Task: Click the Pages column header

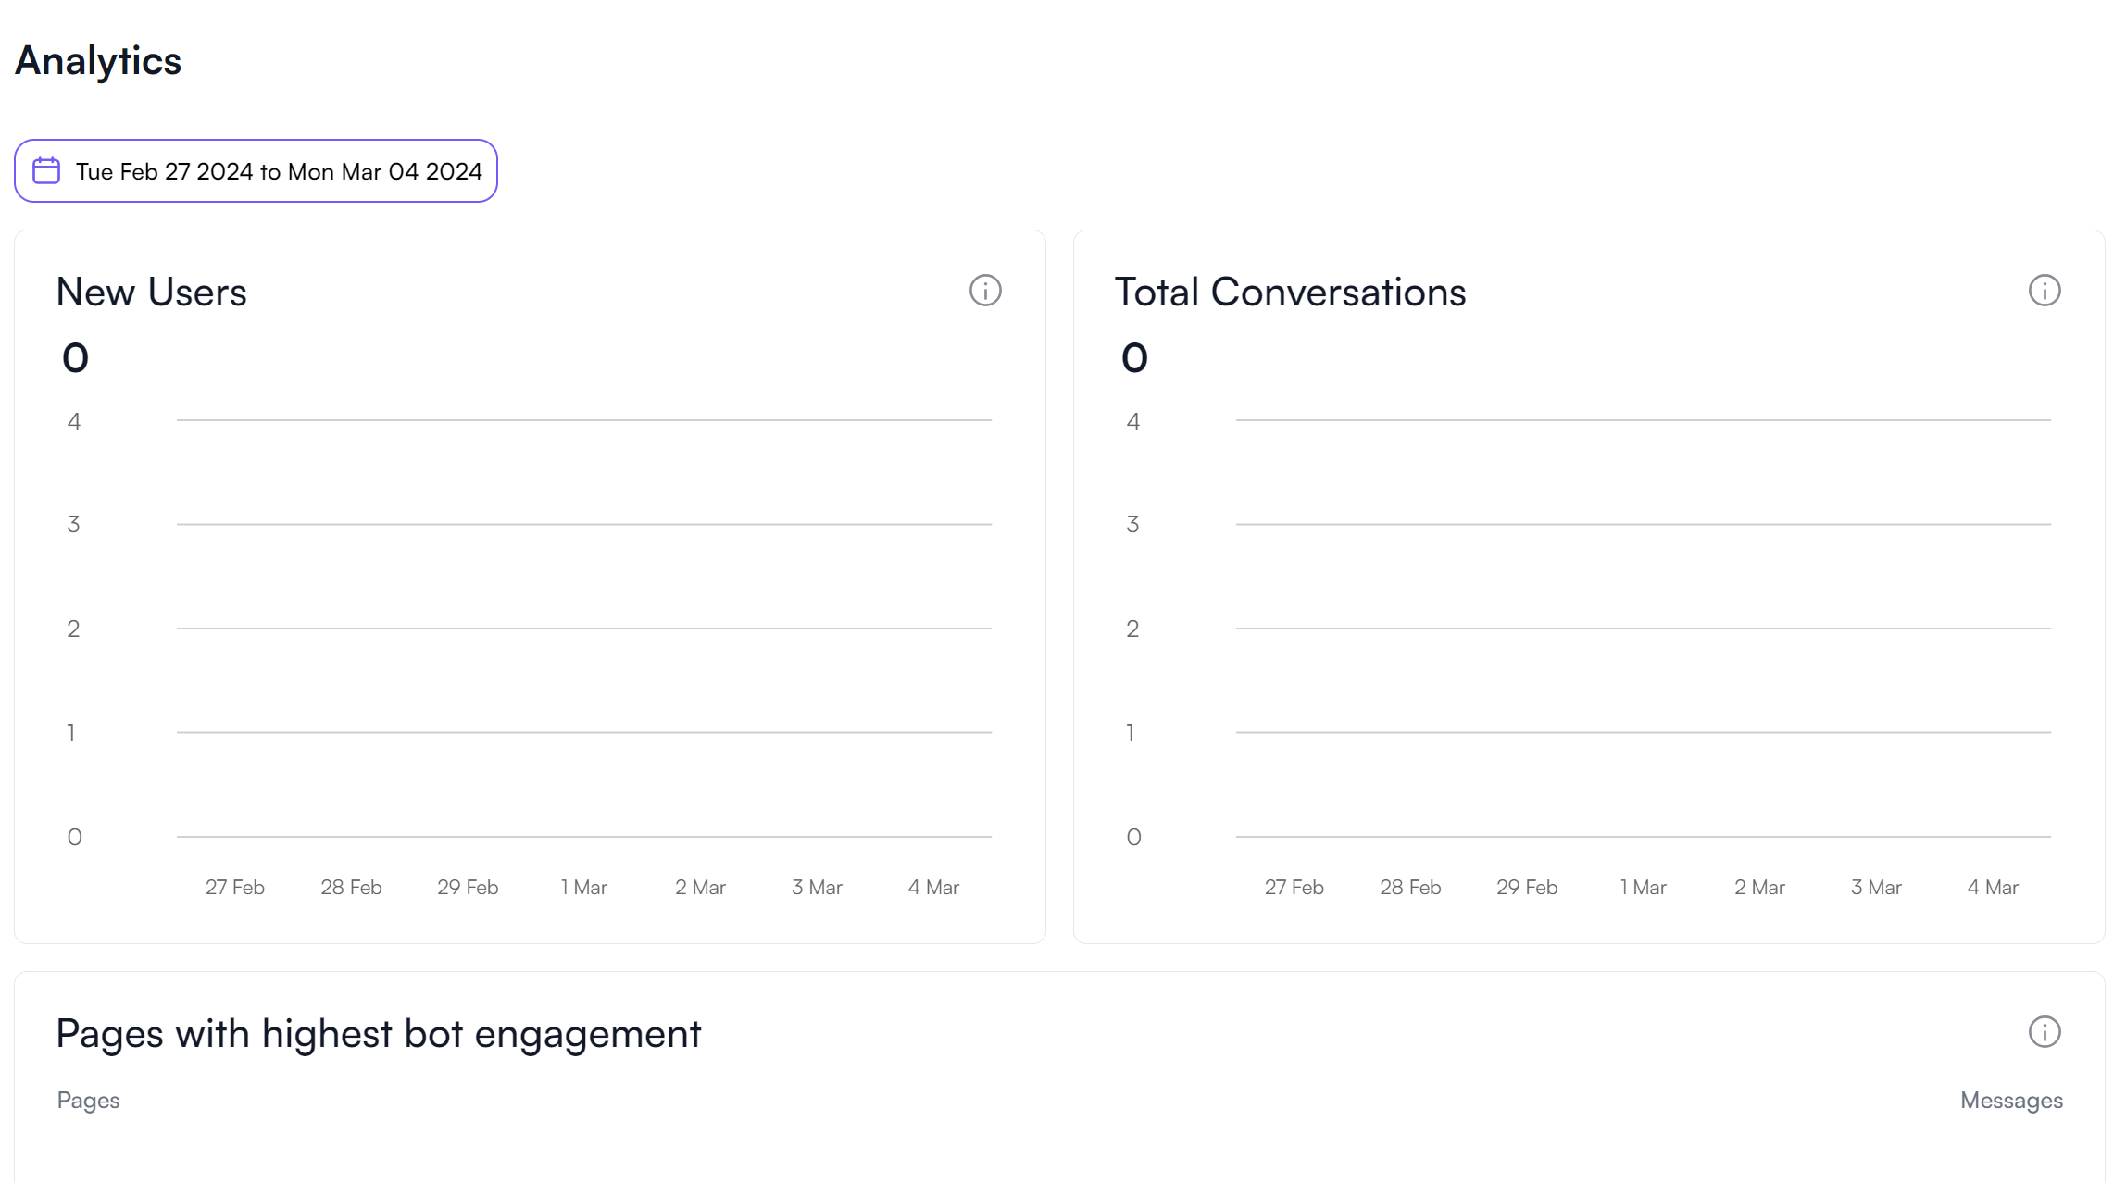Action: pyautogui.click(x=88, y=1100)
